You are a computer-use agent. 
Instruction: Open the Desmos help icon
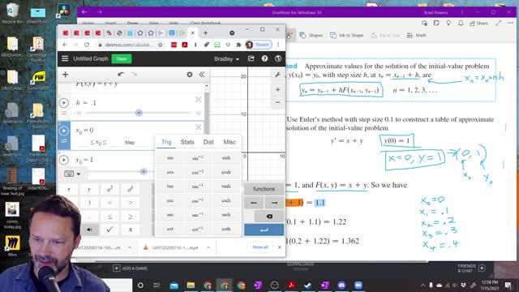click(x=264, y=58)
